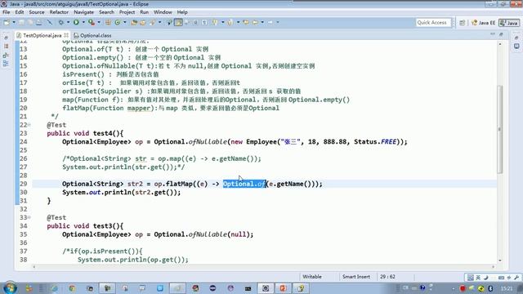The image size is (523, 294).
Task: Open the Windows Start button
Action: (x=10, y=287)
